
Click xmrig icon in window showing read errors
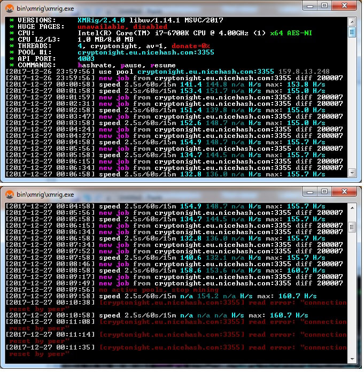tap(10, 195)
